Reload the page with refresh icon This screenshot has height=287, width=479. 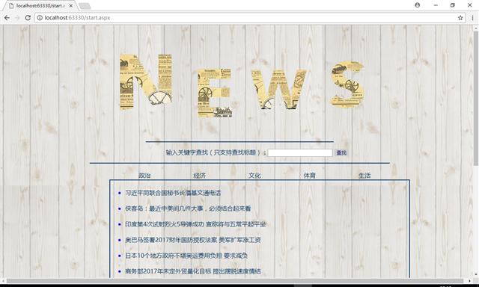coord(28,18)
